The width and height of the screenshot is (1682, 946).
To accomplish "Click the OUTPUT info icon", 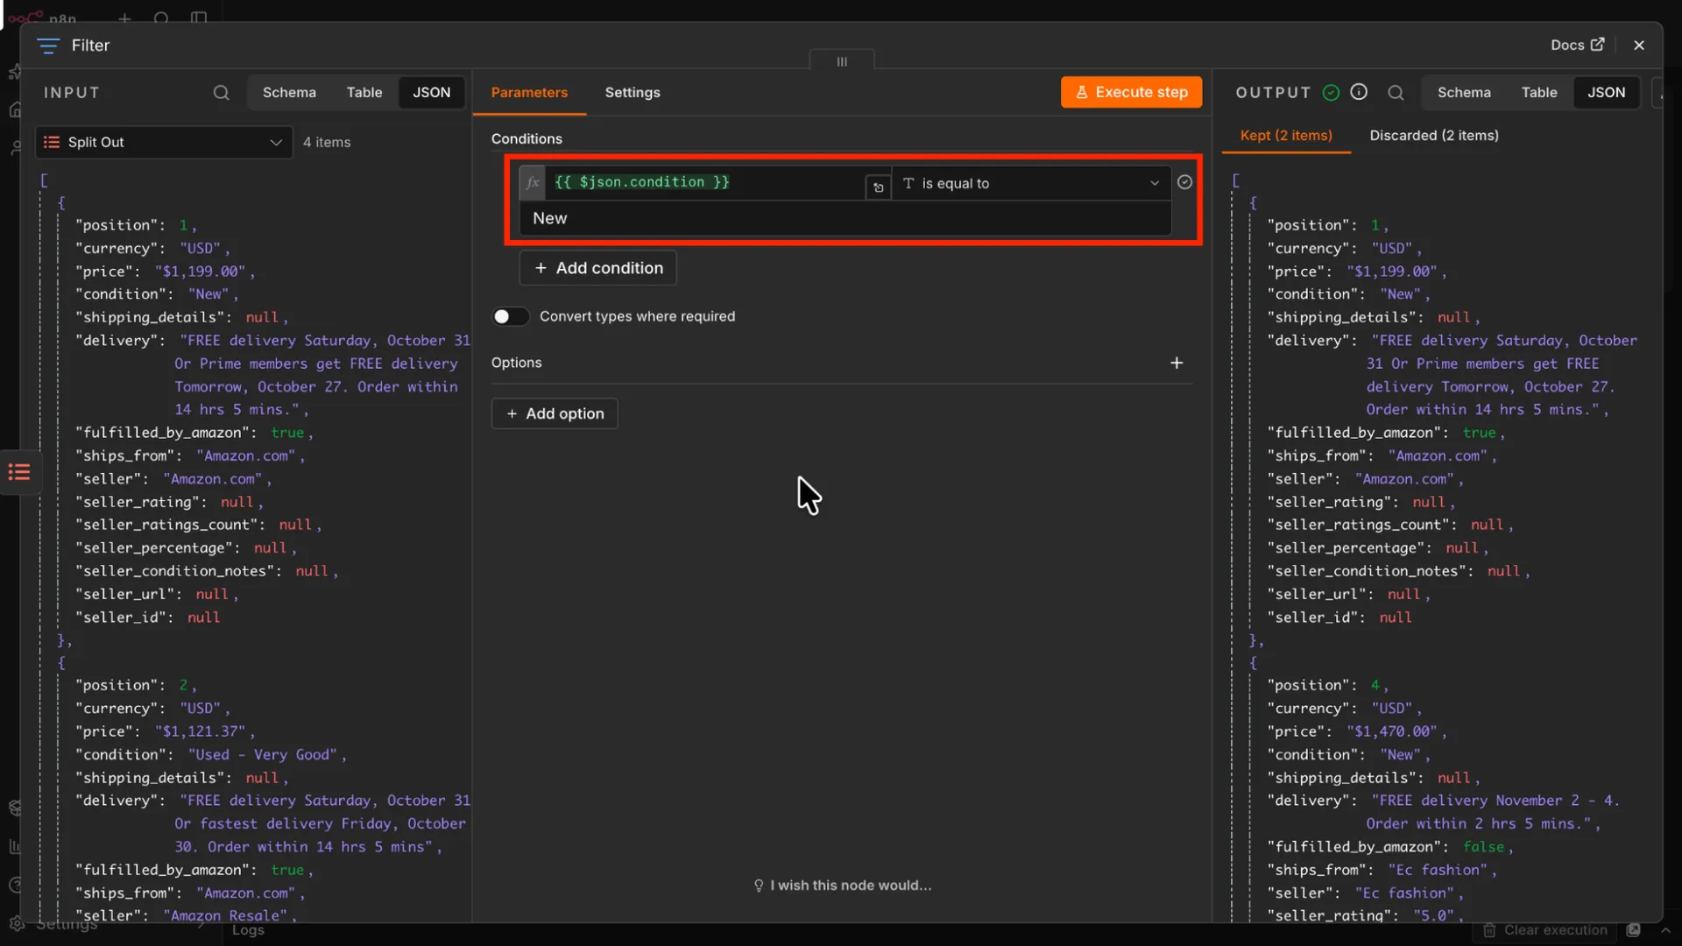I will pyautogui.click(x=1359, y=92).
